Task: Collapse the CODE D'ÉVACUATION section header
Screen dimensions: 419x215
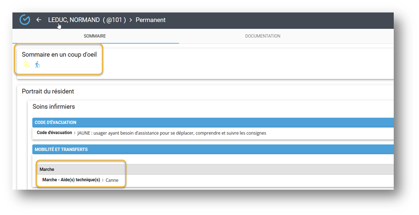Action: click(56, 122)
